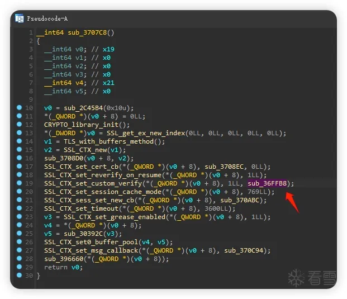This screenshot has height=299, width=347.
Task: Click the return v0 statement
Action: [x=63, y=267]
